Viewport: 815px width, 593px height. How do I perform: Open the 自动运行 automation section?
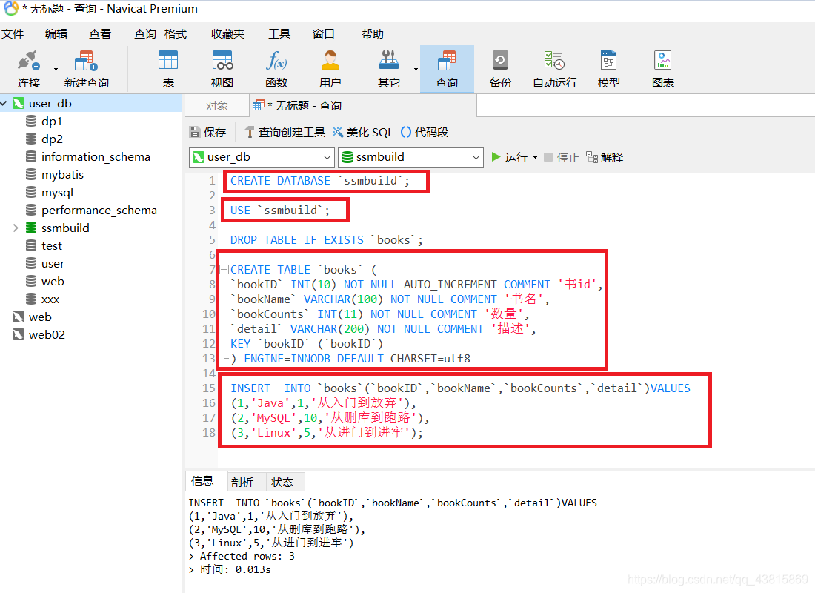555,69
